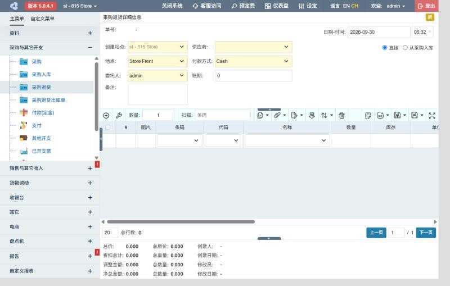The height and width of the screenshot is (286, 450).
Task: Open 预定费 in top menu
Action: tap(243, 6)
